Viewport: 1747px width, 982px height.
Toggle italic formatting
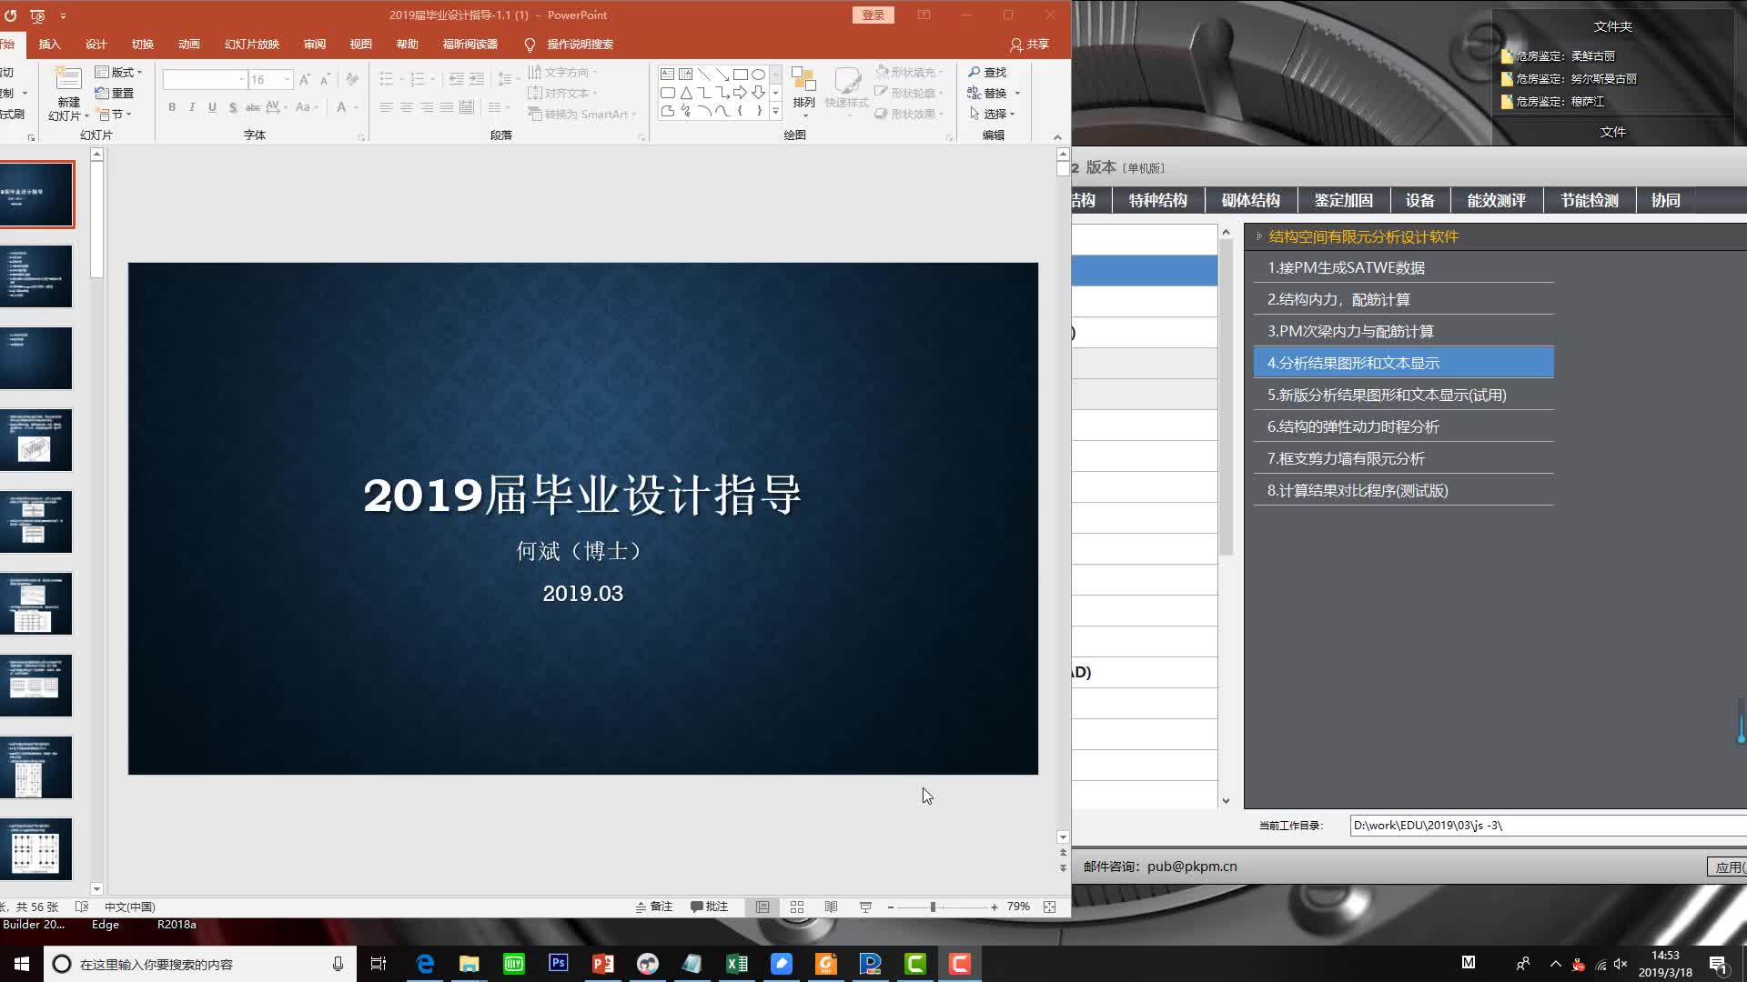click(191, 106)
